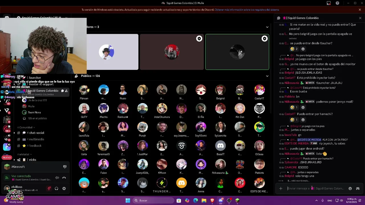Click the THUNDER lightning avatar
This screenshot has width=365, height=205.
pyautogui.click(x=162, y=183)
